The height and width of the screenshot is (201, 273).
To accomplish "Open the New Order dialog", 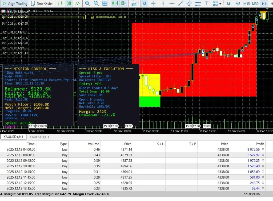I will [x=42, y=3].
